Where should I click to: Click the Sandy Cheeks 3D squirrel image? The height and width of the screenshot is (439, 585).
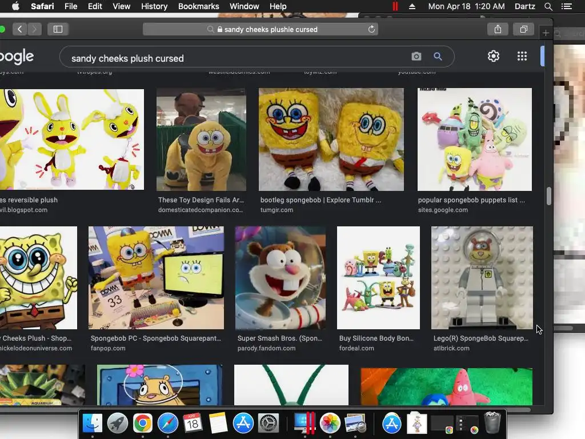click(280, 278)
